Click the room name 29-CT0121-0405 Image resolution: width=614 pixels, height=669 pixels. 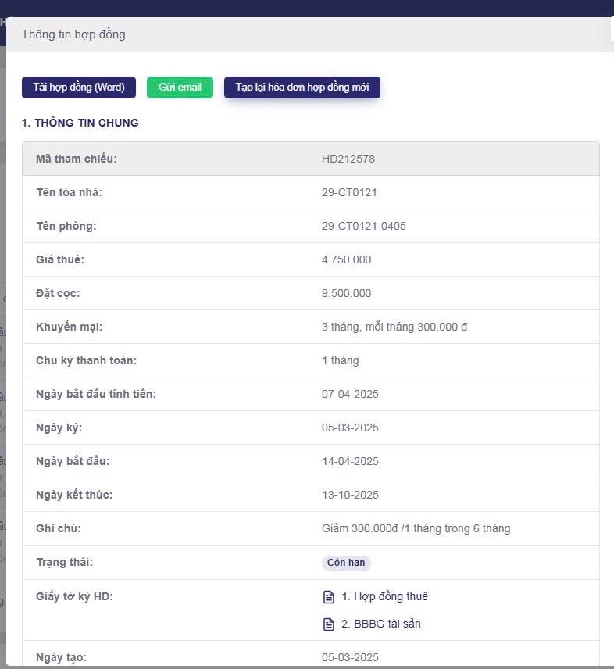point(363,226)
